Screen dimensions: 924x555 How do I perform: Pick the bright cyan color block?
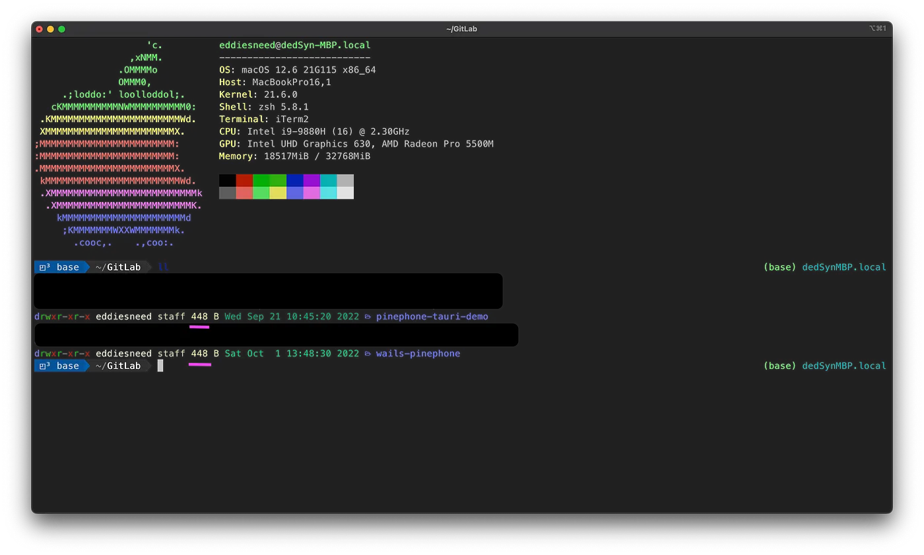[x=328, y=193]
